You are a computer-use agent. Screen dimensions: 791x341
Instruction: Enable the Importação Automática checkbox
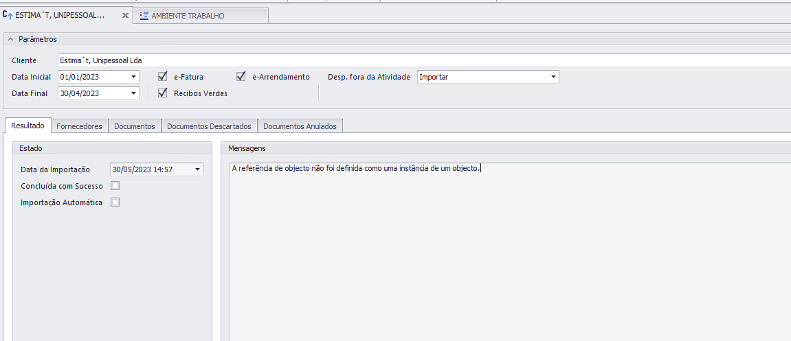point(115,202)
